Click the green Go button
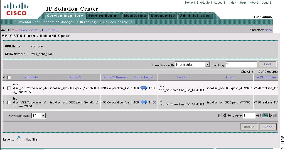The width and height of the screenshot is (285, 150). (x=265, y=115)
